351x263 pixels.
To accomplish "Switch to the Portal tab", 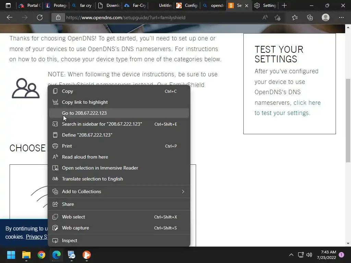I will click(30, 5).
